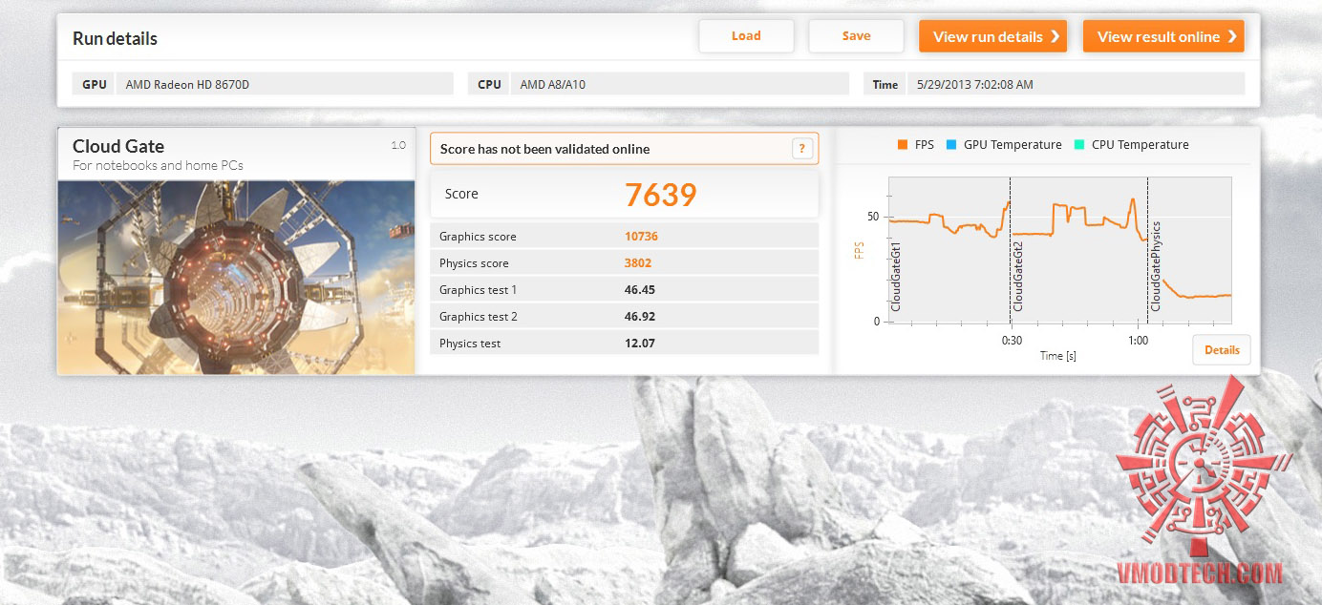This screenshot has width=1322, height=605.
Task: Click the Physics test value 12.07
Action: [x=639, y=344]
